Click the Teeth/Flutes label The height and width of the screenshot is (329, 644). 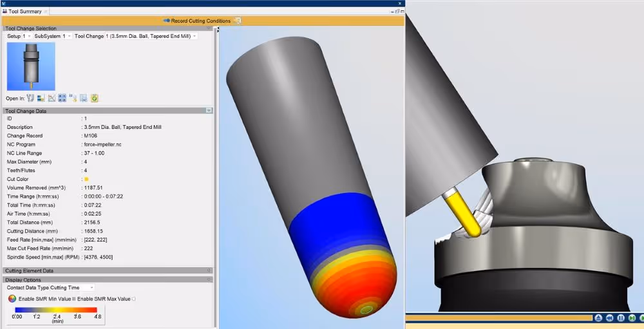click(x=21, y=170)
